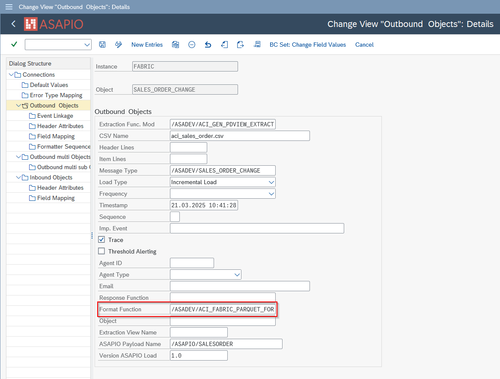
Task: Collapse the Inbound Objects node
Action: tap(18, 177)
